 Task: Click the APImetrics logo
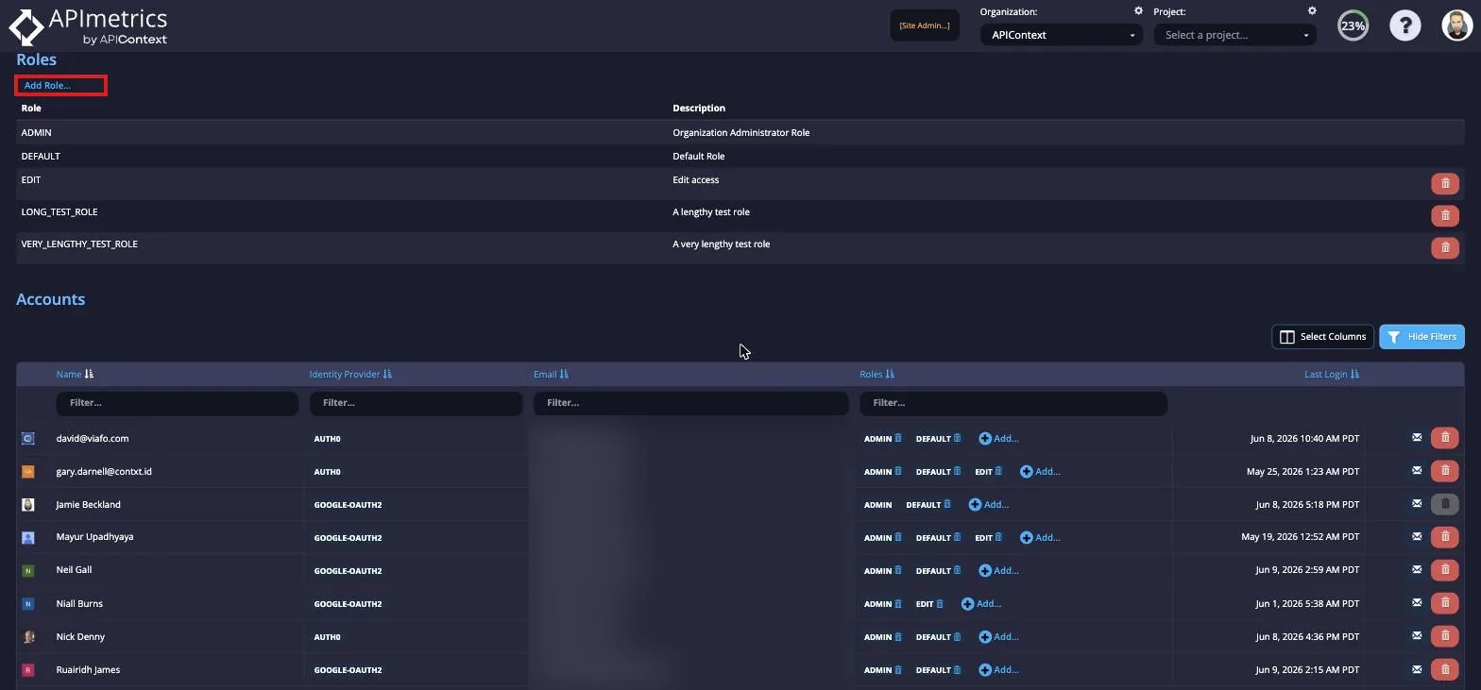coord(88,26)
